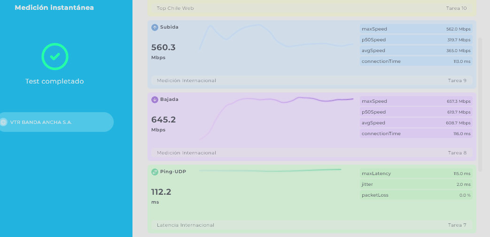Select the Bajada connectionTime 116.0 ms row
The image size is (490, 237).
416,134
